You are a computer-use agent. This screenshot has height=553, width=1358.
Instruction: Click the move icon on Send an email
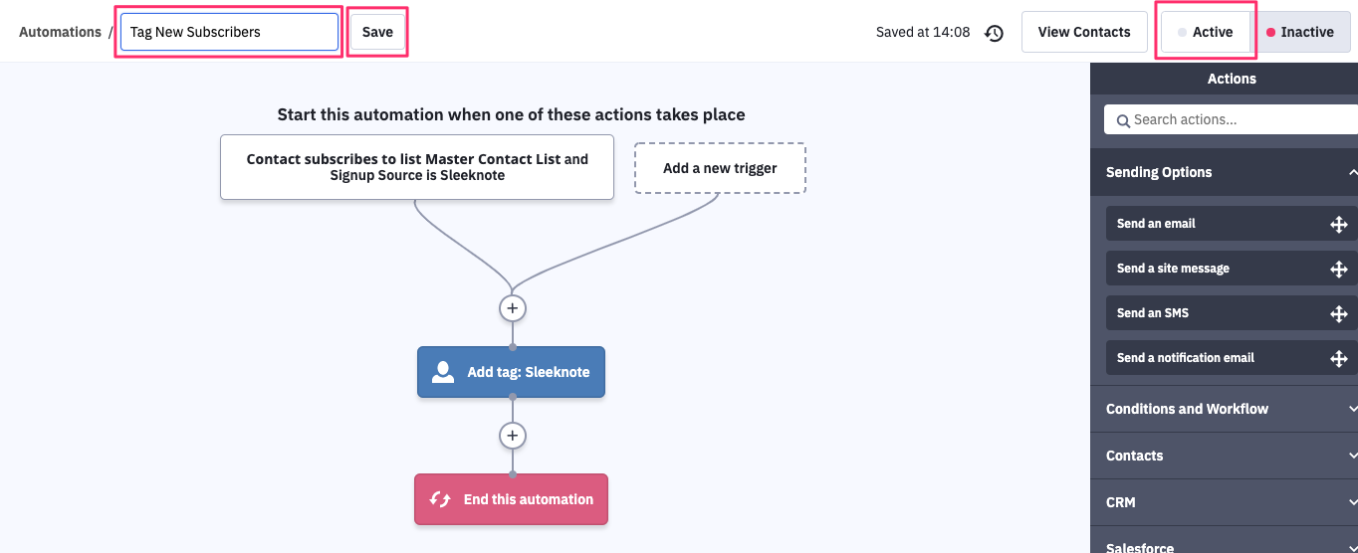coord(1338,224)
